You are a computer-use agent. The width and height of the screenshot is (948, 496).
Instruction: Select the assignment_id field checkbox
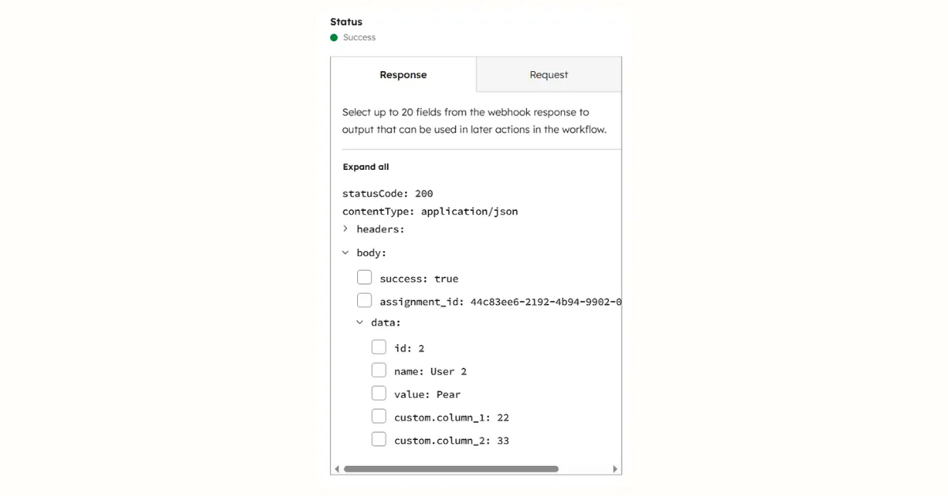point(364,300)
